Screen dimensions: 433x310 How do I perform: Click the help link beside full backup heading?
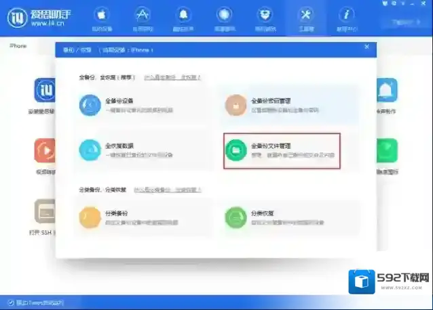pos(172,77)
